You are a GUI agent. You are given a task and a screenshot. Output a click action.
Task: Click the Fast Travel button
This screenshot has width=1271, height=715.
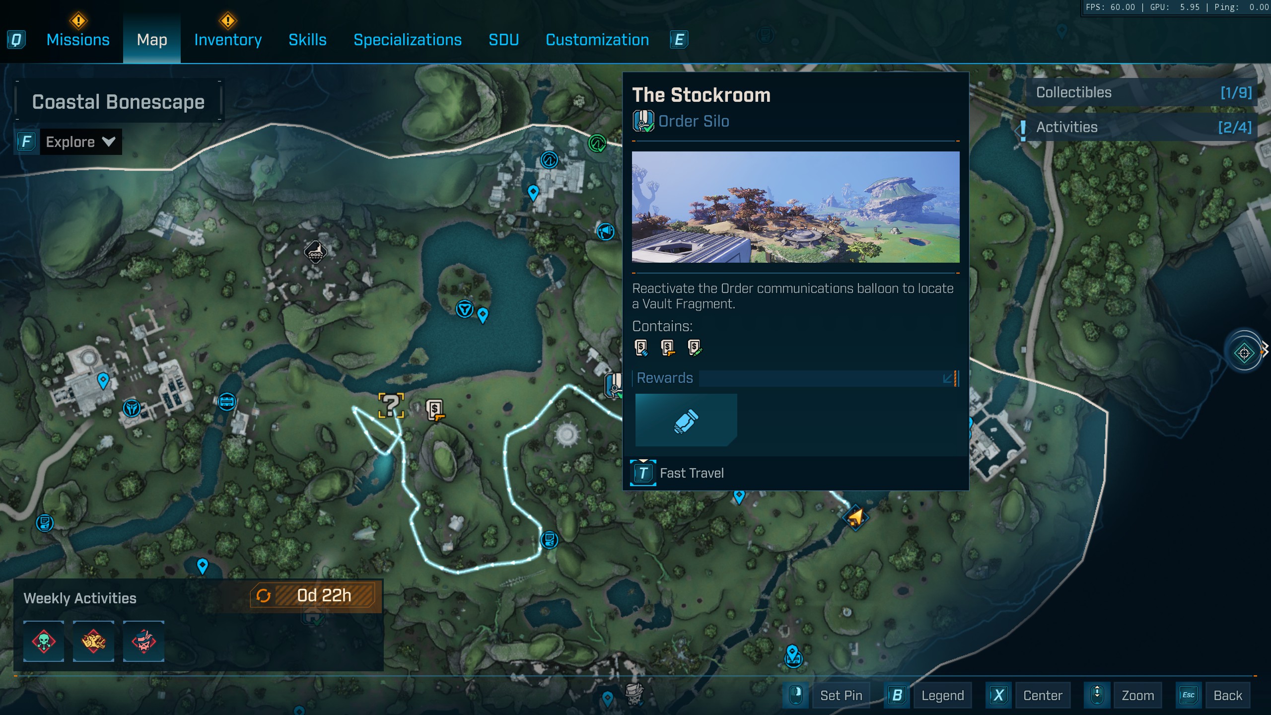(x=678, y=473)
